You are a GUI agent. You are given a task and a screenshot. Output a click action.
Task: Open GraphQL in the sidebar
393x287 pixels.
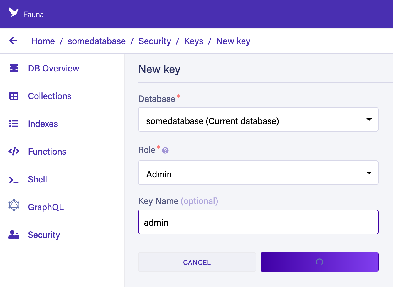tap(46, 207)
